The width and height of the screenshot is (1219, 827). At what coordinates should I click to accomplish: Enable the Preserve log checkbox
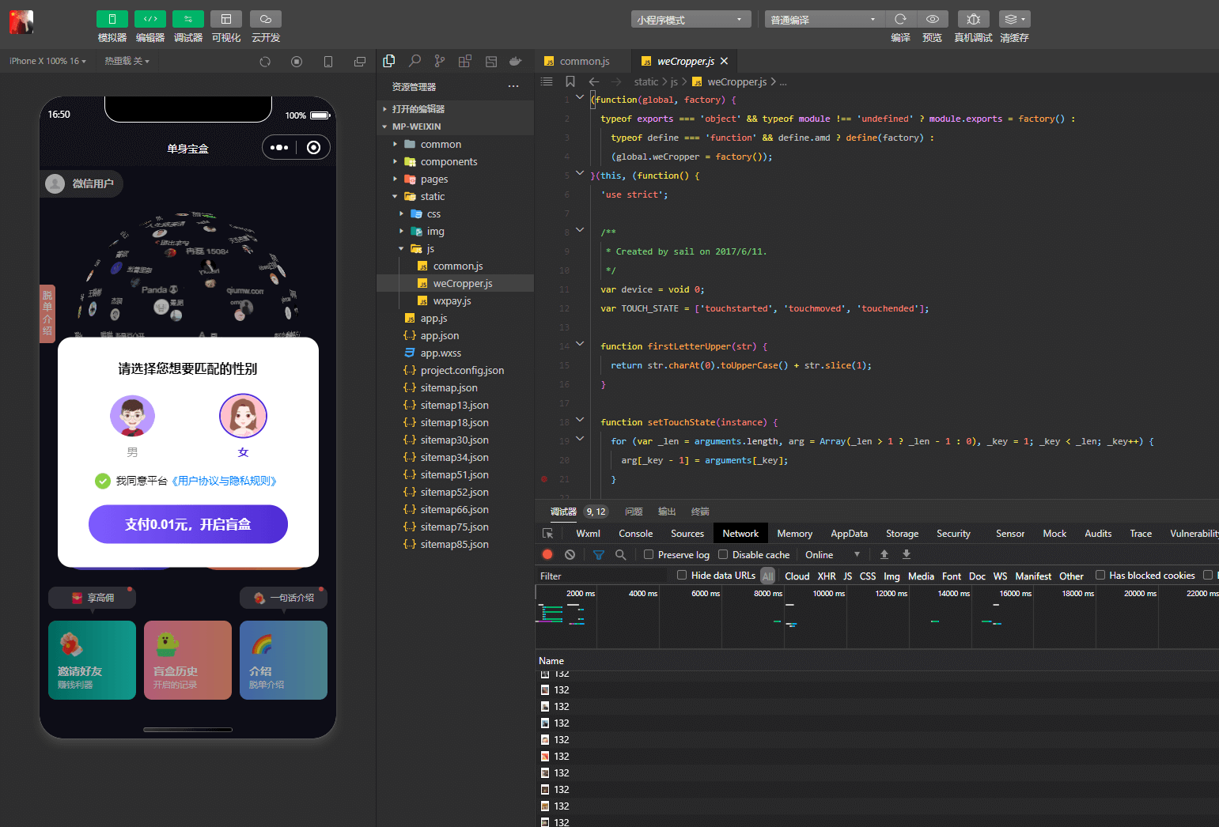pyautogui.click(x=649, y=555)
